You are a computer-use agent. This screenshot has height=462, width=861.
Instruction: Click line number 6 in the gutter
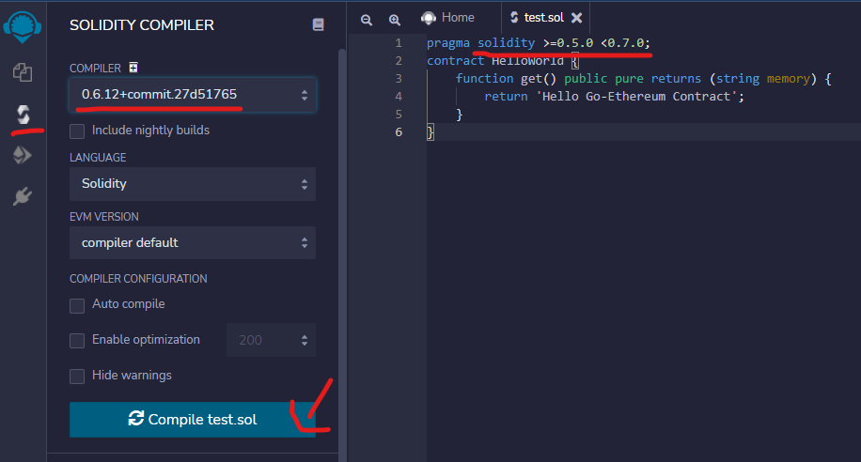(399, 132)
